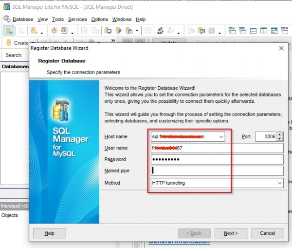Decrease the port with the down stepper
This screenshot has height=248, width=292.
[x=279, y=139]
